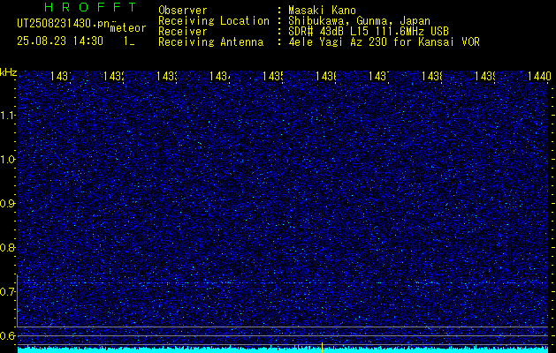Click the 1440 time axis label
The height and width of the screenshot is (353, 556).
pos(539,76)
